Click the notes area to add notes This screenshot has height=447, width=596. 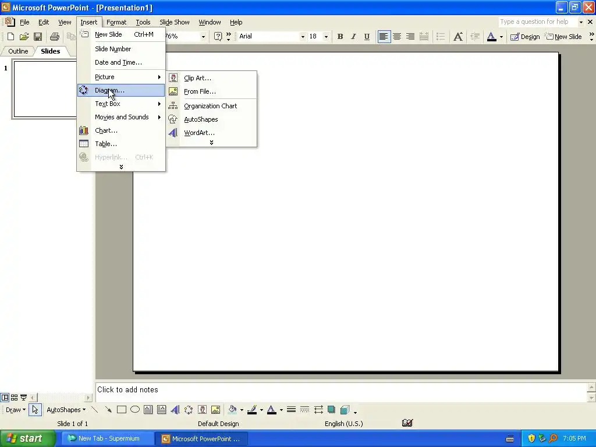point(341,392)
